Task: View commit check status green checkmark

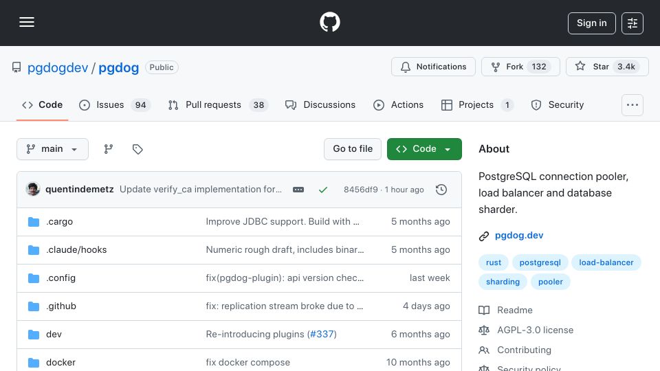Action: click(323, 190)
